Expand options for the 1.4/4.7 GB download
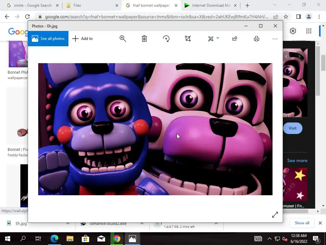This screenshot has width=326, height=245. click(x=216, y=224)
